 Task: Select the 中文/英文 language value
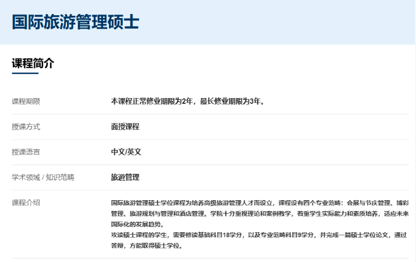point(126,152)
